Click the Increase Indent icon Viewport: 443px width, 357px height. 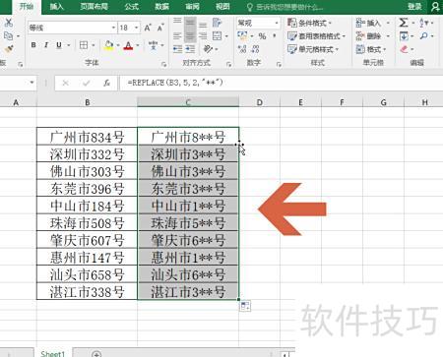[x=190, y=49]
